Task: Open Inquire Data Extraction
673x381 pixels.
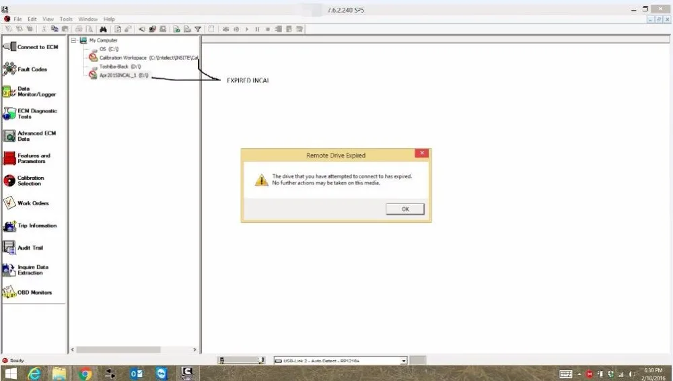Action: pyautogui.click(x=26, y=270)
